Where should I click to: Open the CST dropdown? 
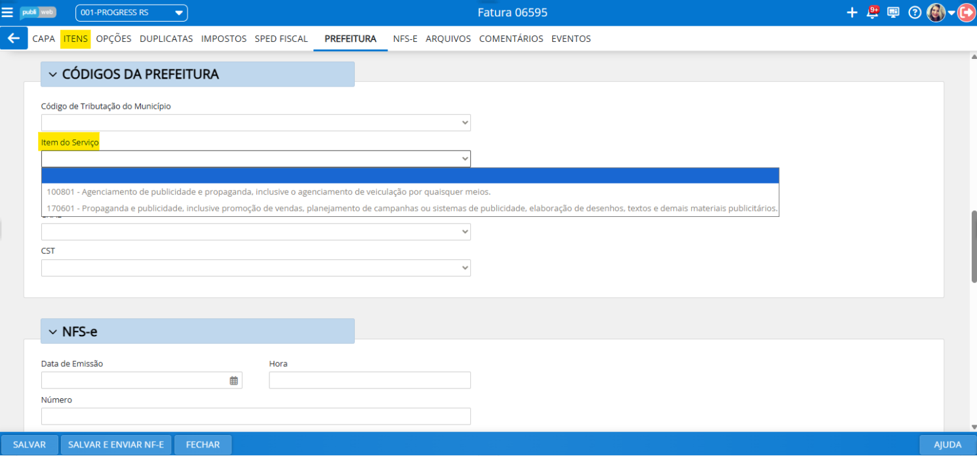pos(256,268)
